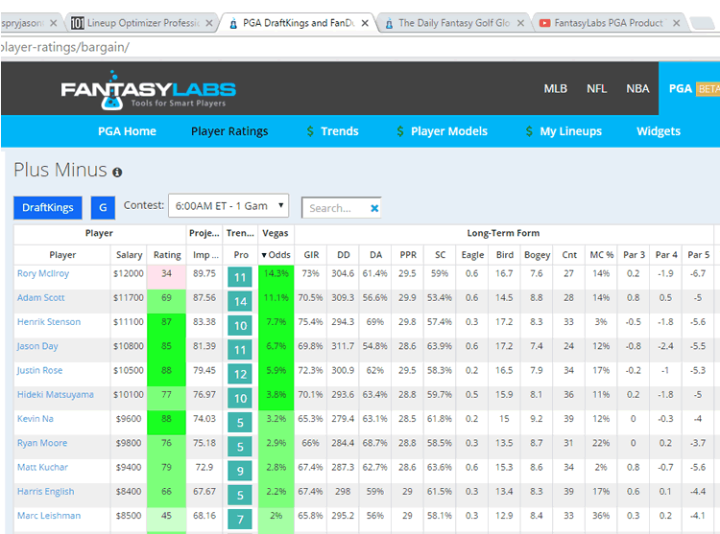Open Jason Day player link
Image resolution: width=720 pixels, height=534 pixels.
coord(37,346)
